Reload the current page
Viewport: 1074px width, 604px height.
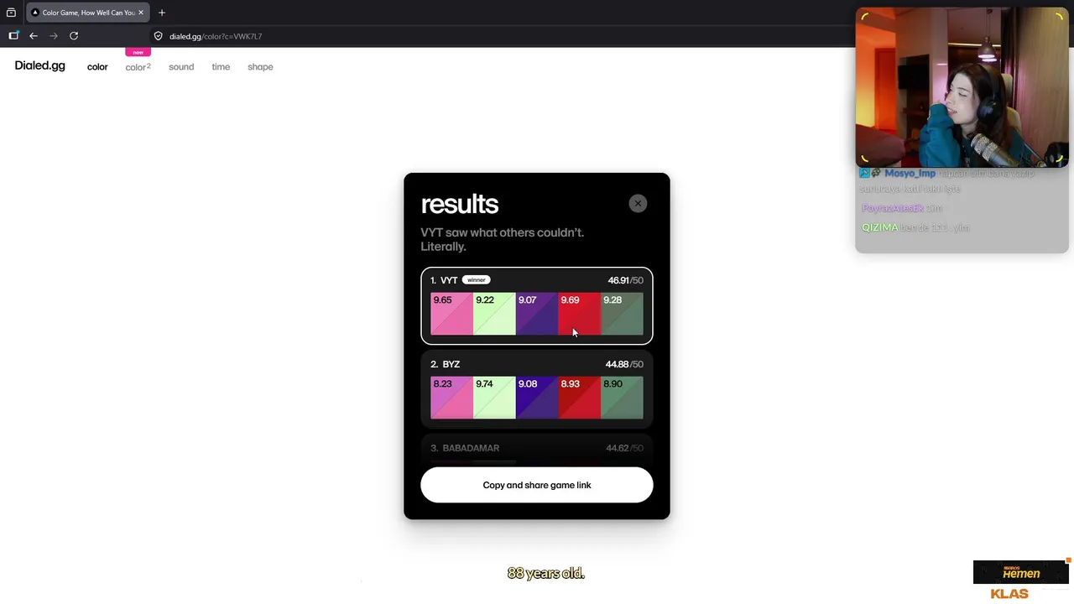[x=74, y=36]
